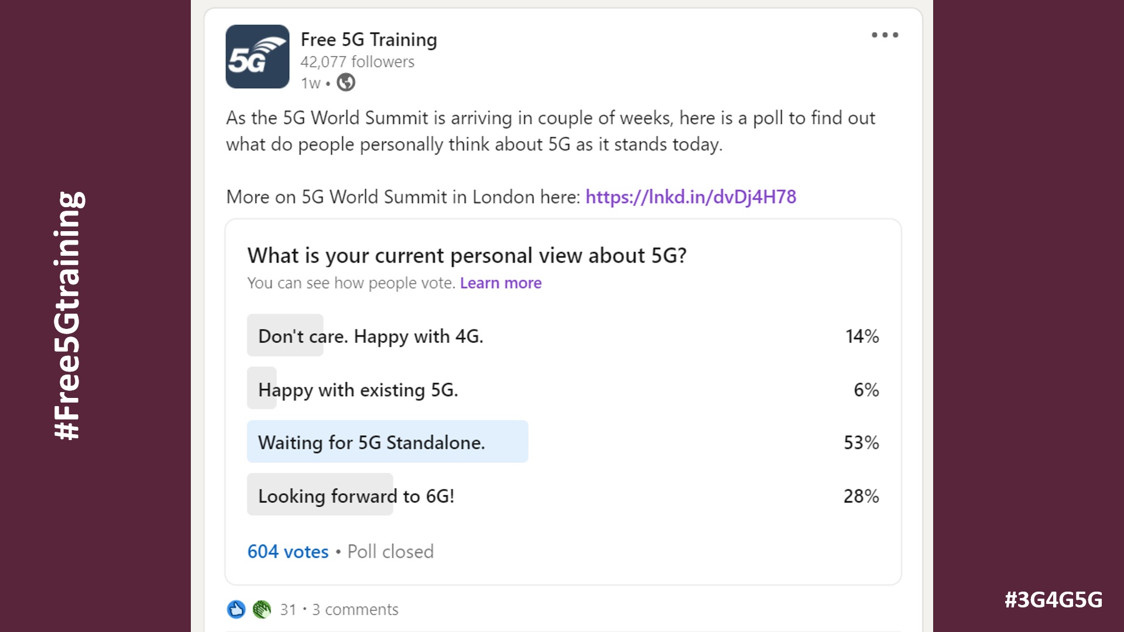Click the Free 5G Training page name
Viewport: 1124px width, 632px height.
tap(368, 40)
